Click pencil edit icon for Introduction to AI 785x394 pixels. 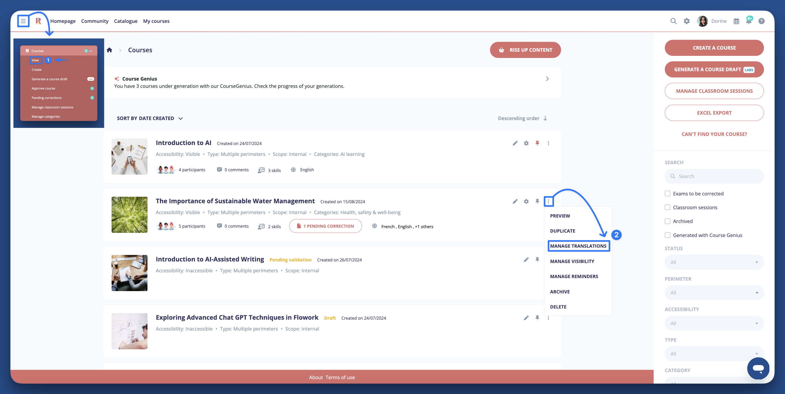coord(515,143)
